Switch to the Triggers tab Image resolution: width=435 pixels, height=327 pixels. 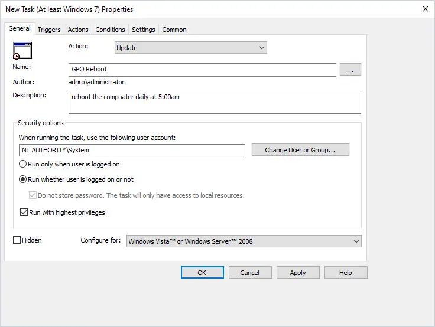[49, 30]
